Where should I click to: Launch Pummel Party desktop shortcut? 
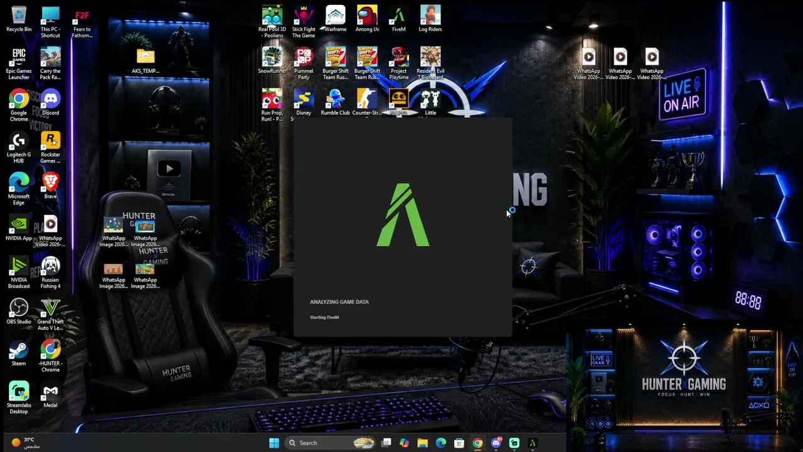point(304,64)
